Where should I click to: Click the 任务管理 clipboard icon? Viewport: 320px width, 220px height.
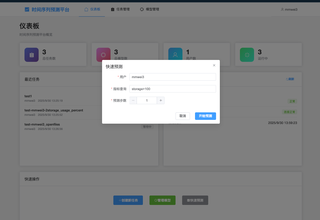[112, 9]
